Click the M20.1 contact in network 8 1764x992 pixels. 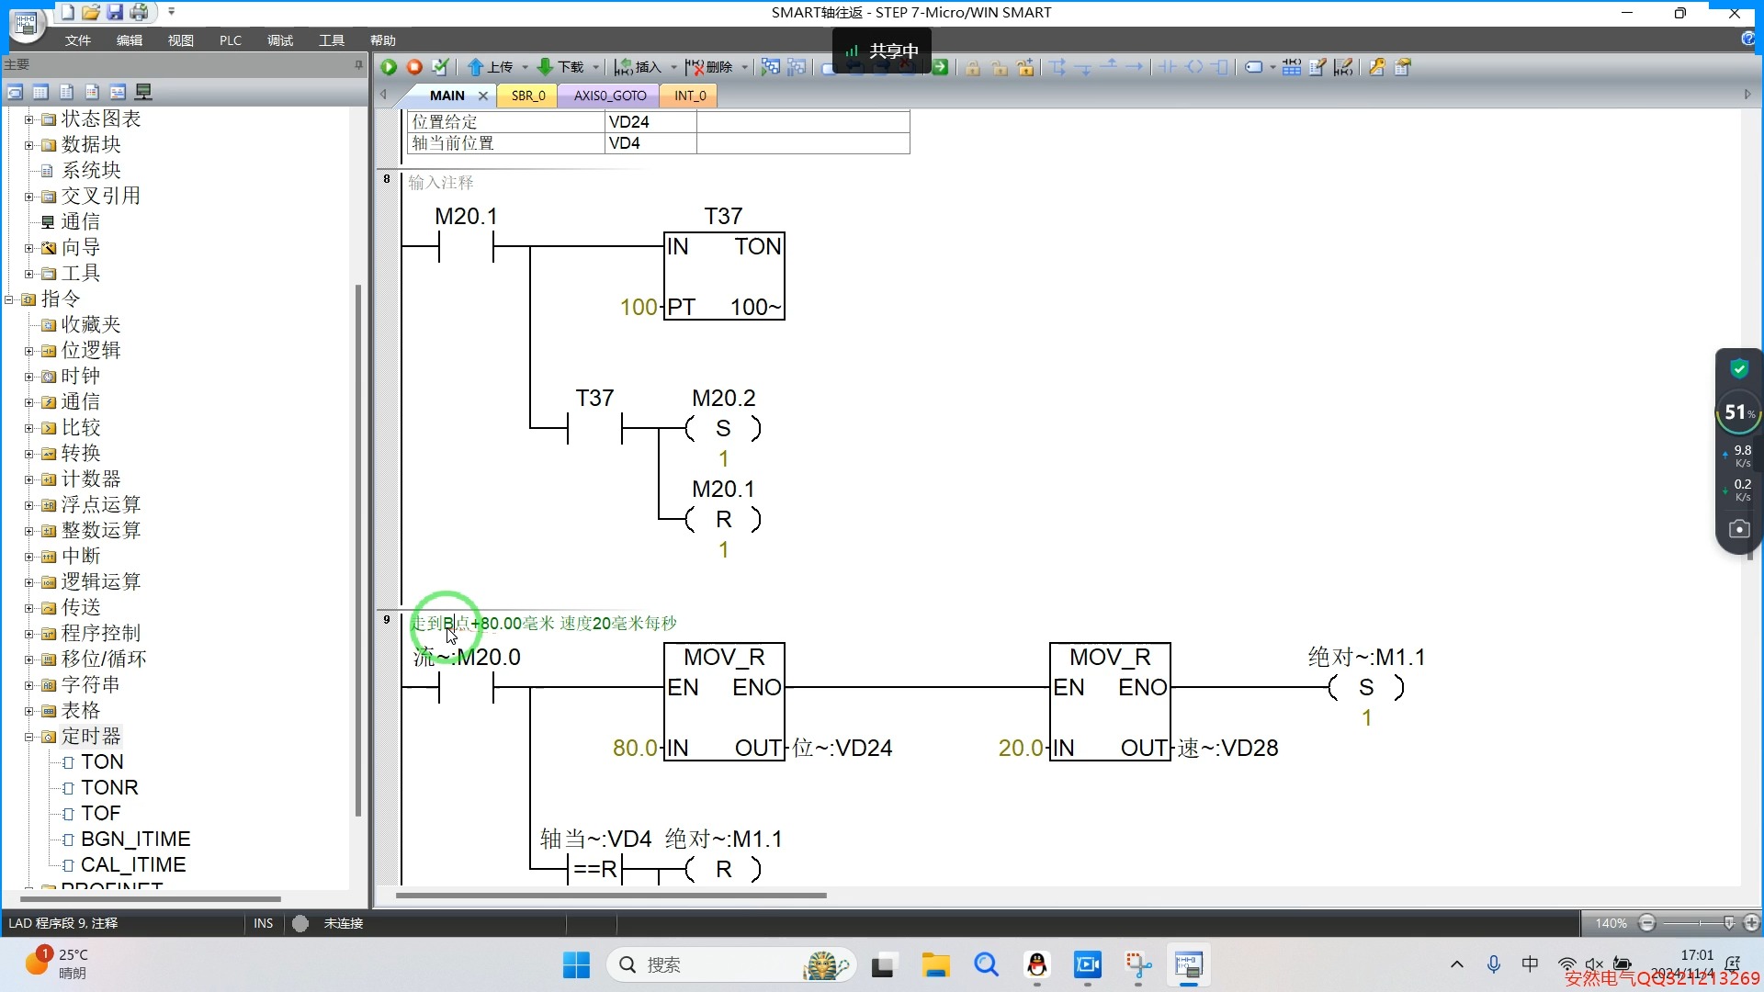(x=466, y=246)
